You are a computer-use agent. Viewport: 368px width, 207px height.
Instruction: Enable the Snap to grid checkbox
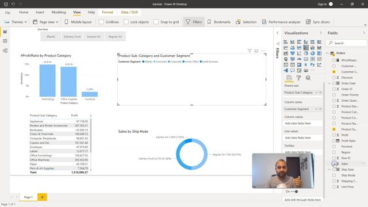[156, 22]
